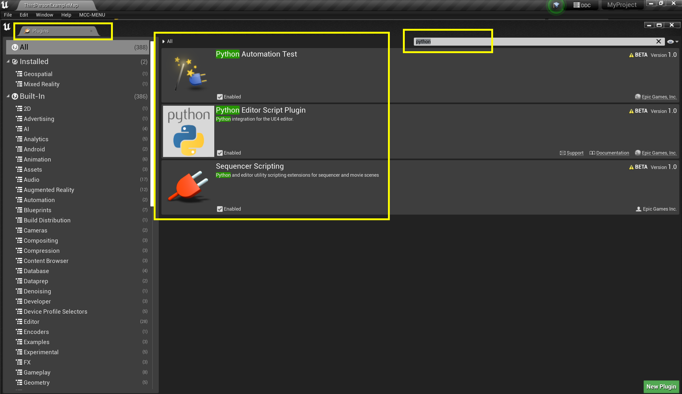Click the Gameplay category list icon
Screen dimensions: 682x394
coord(19,372)
